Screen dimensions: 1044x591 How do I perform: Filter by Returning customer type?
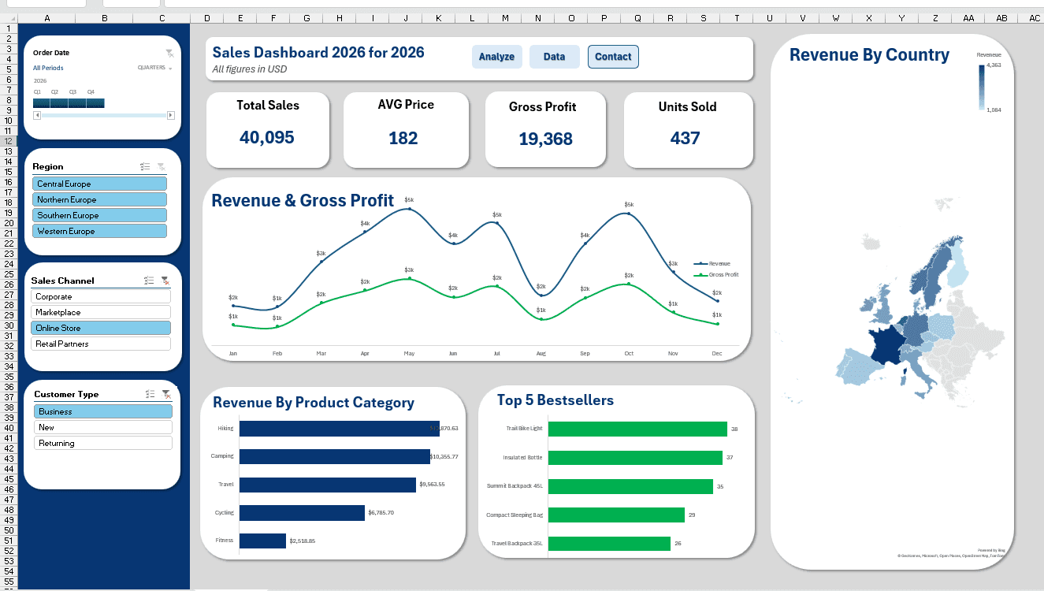103,443
